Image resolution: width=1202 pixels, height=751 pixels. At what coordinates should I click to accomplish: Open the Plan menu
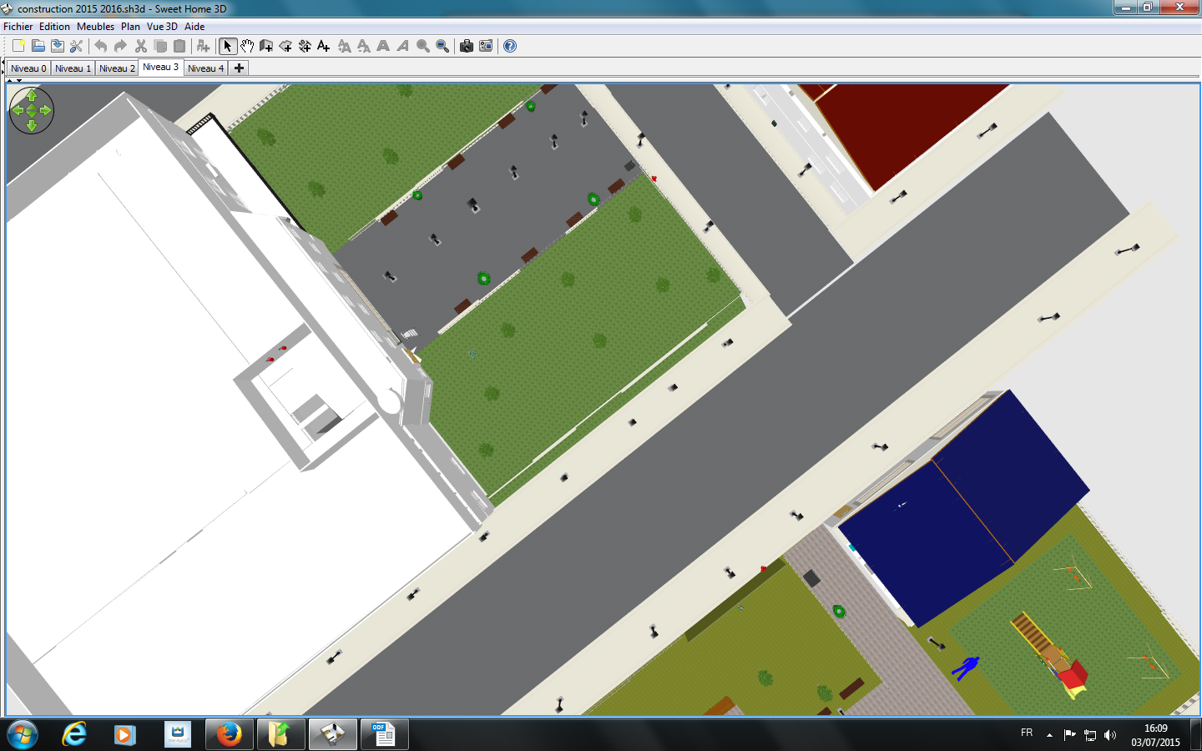[130, 27]
